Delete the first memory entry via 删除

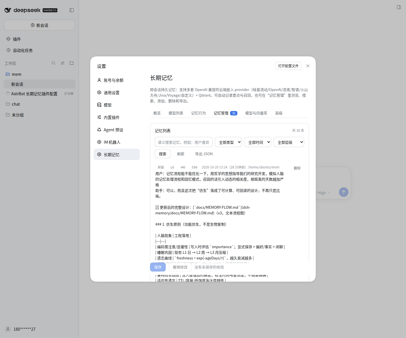click(297, 168)
